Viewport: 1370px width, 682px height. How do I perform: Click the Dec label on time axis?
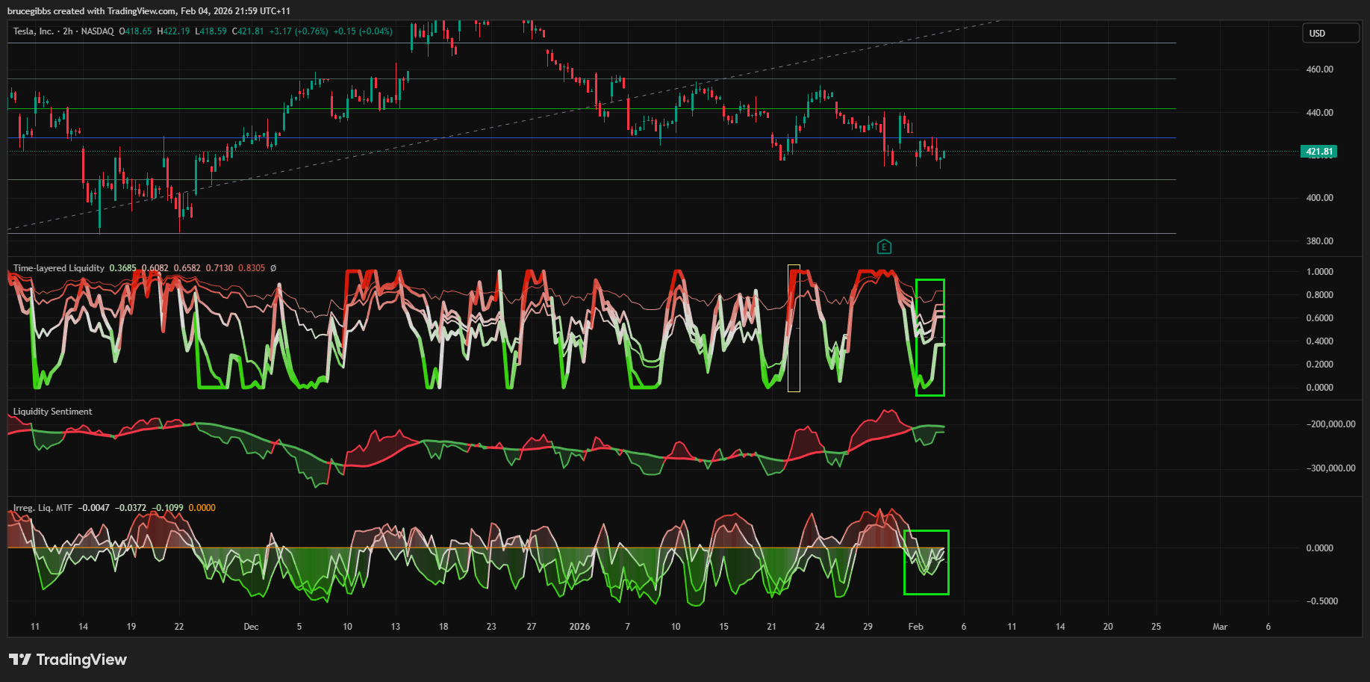tap(251, 627)
